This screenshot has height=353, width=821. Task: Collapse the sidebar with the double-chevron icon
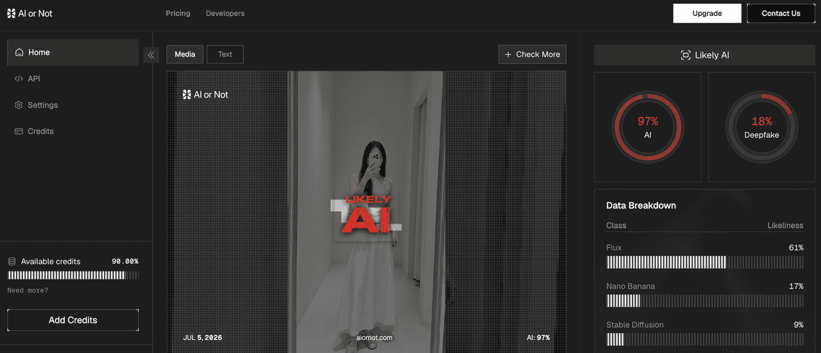pos(151,55)
